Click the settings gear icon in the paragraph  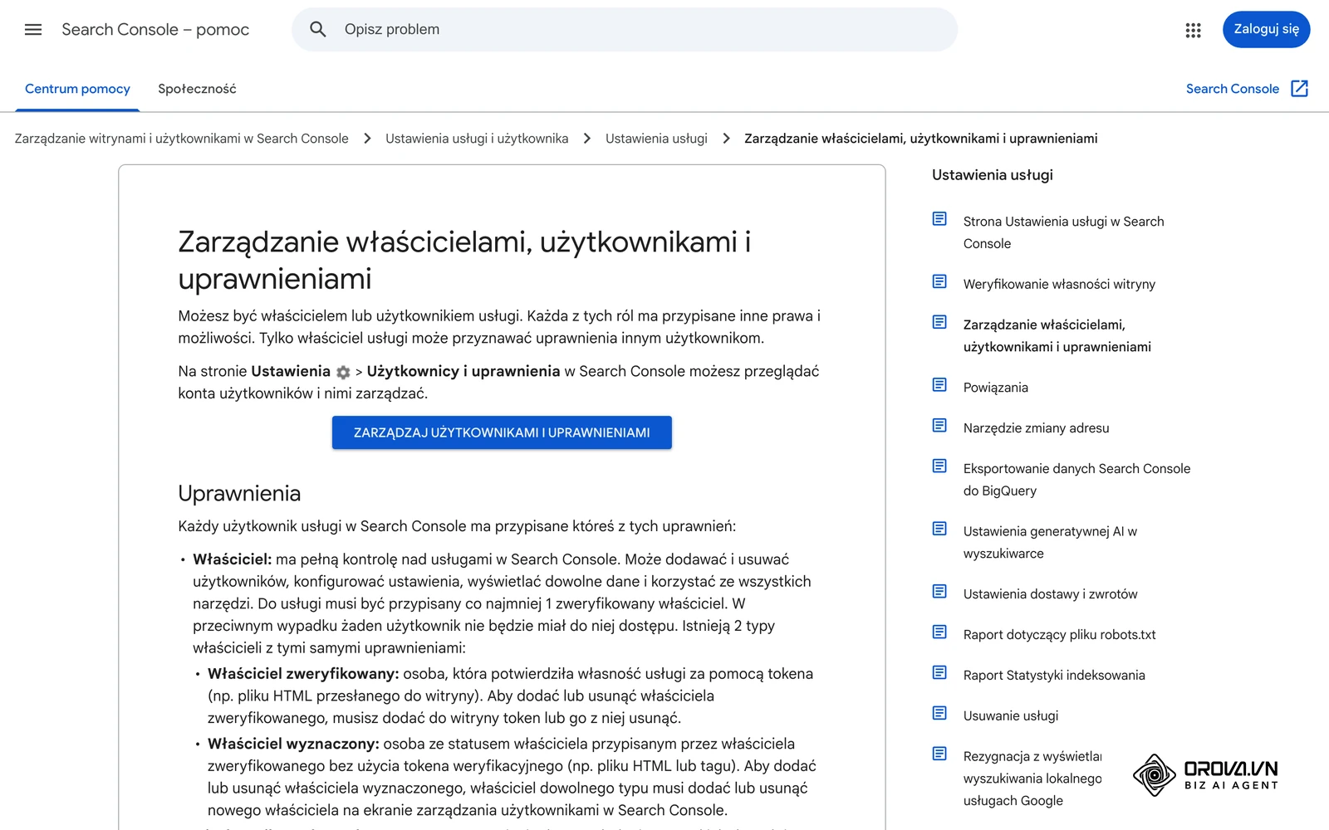[x=343, y=373]
